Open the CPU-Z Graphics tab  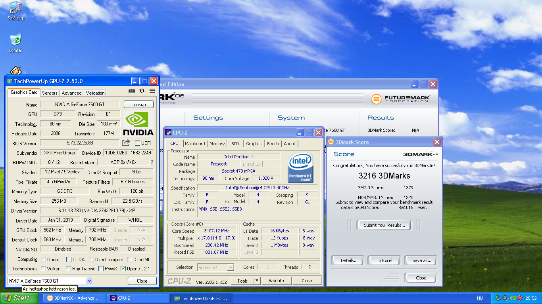click(x=254, y=144)
